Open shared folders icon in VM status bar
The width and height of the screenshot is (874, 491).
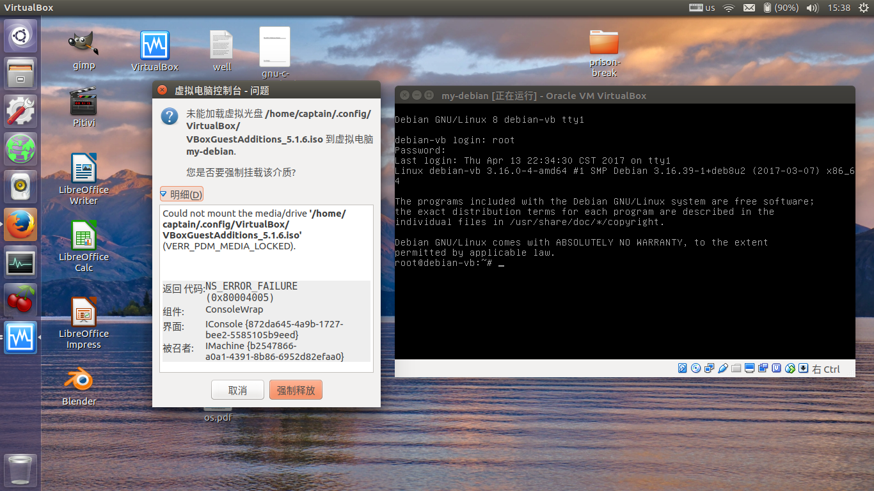[736, 368]
